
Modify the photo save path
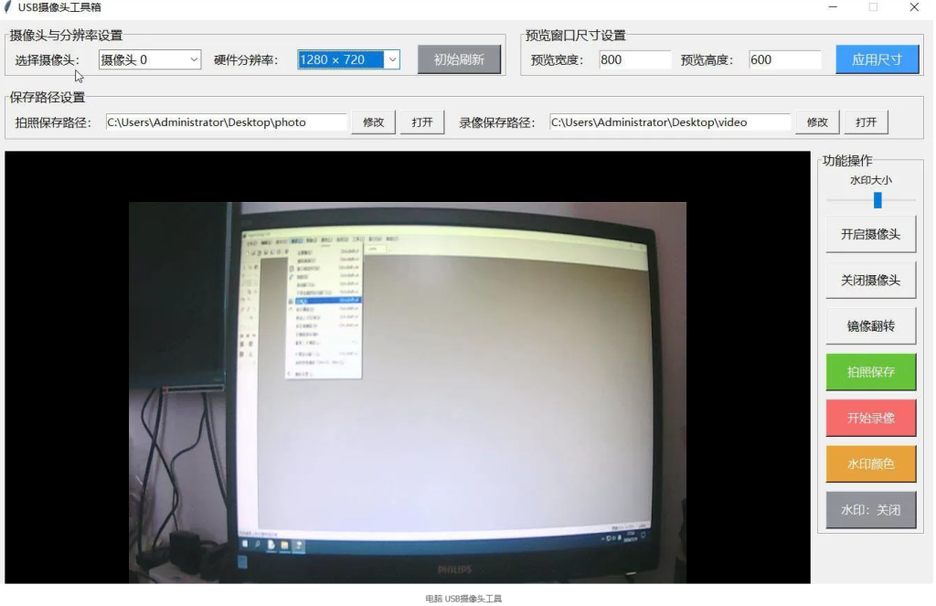coord(374,122)
